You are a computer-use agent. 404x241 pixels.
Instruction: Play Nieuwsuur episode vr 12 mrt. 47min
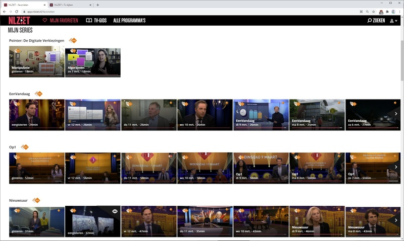149,221
